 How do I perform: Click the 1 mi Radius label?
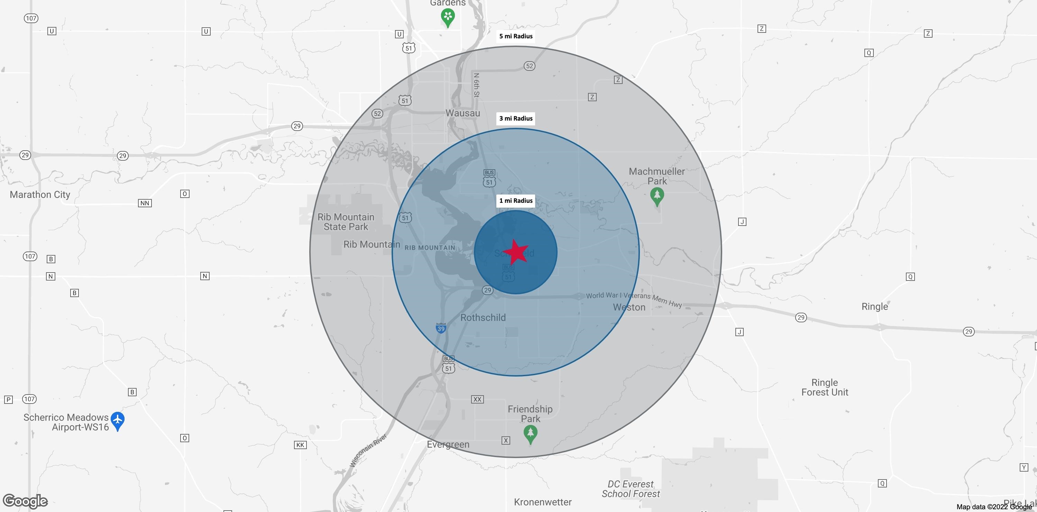point(516,201)
